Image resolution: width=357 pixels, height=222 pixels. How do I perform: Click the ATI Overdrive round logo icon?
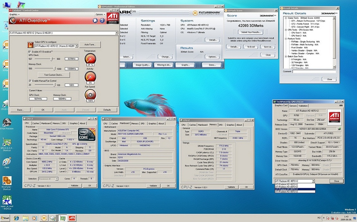(13, 20)
